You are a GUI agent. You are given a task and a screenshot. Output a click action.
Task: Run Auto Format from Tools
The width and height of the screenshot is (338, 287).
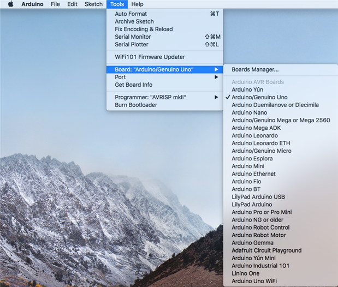click(x=165, y=14)
